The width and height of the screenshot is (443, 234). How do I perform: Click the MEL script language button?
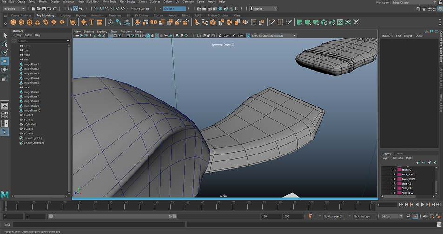tap(7, 225)
